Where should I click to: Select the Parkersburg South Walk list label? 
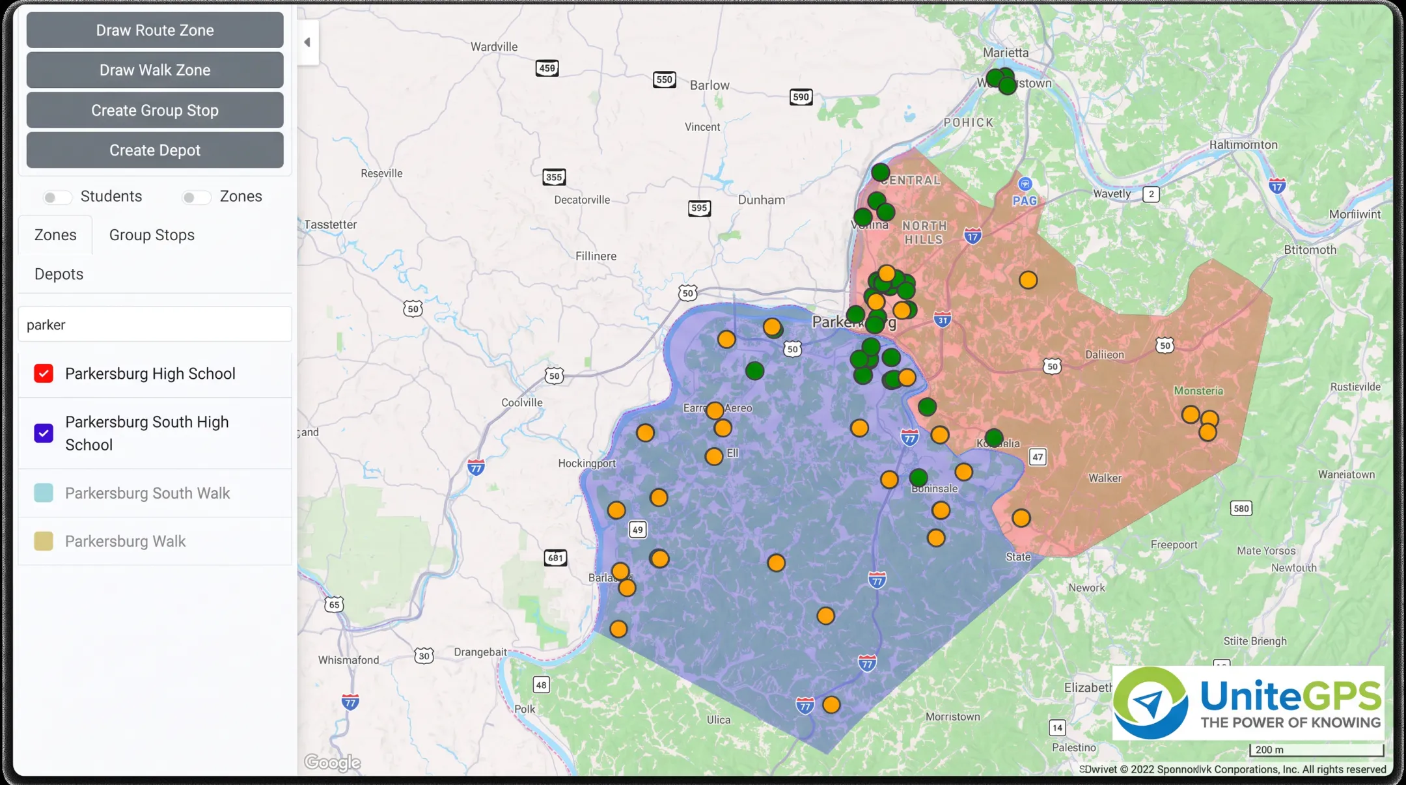point(148,493)
